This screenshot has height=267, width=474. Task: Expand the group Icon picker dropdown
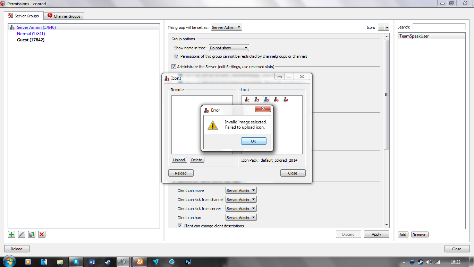tap(383, 27)
